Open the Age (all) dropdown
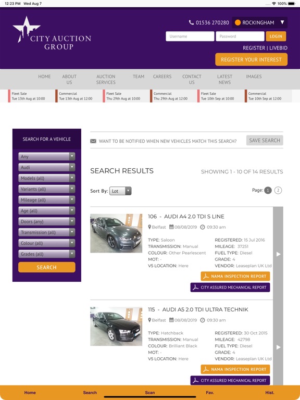 pos(47,211)
